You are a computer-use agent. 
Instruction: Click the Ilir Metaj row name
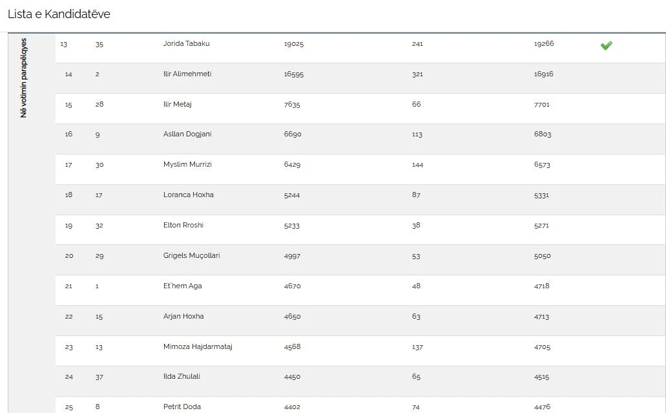pos(178,105)
